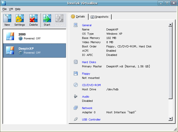Click the greyed Discard toolbar icon
This screenshot has width=178, height=132.
point(59,18)
